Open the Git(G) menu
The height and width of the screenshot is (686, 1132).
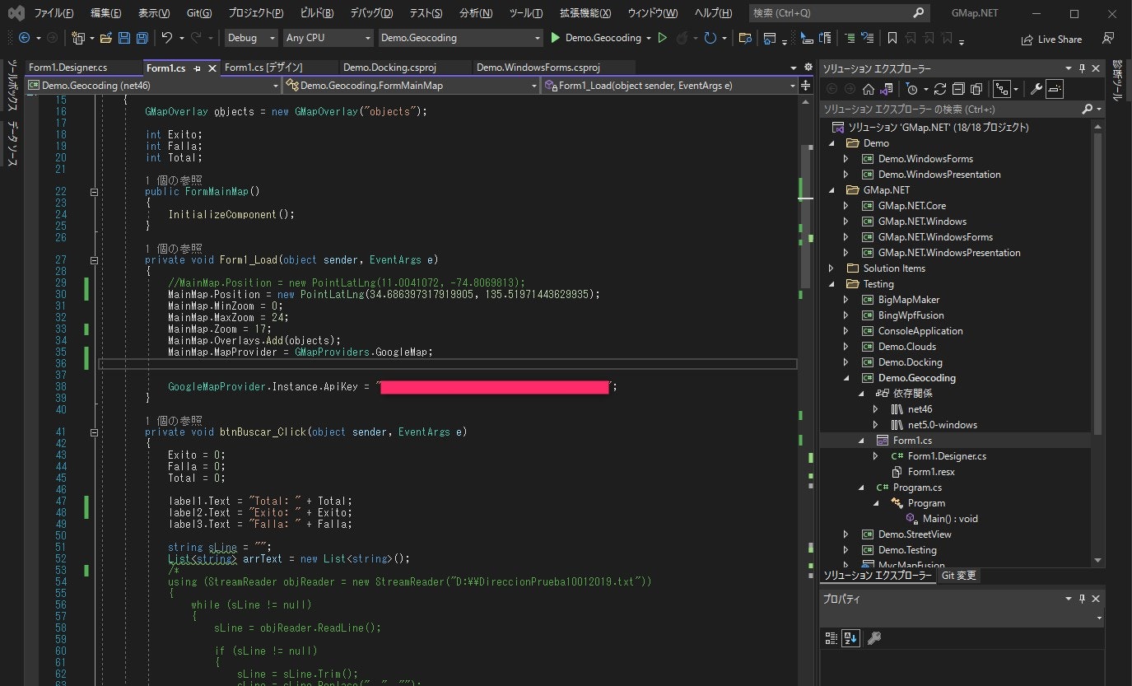point(198,13)
